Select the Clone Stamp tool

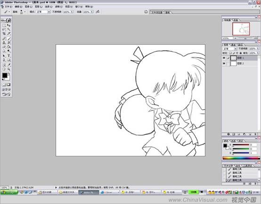[4, 43]
